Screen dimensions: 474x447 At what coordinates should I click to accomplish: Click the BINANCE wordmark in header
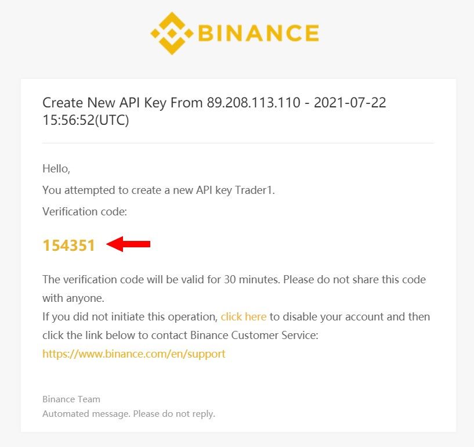tap(259, 33)
